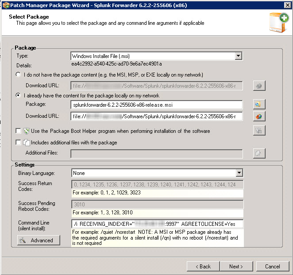Click the download URL globe icon beside active URL
The image size is (293, 275).
click(259, 116)
